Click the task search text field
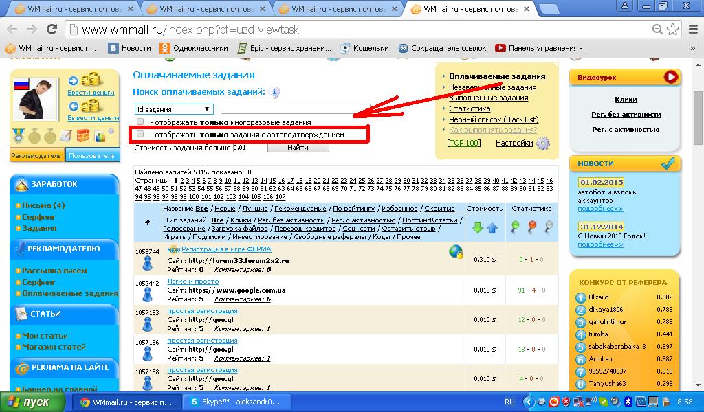 tap(295, 109)
